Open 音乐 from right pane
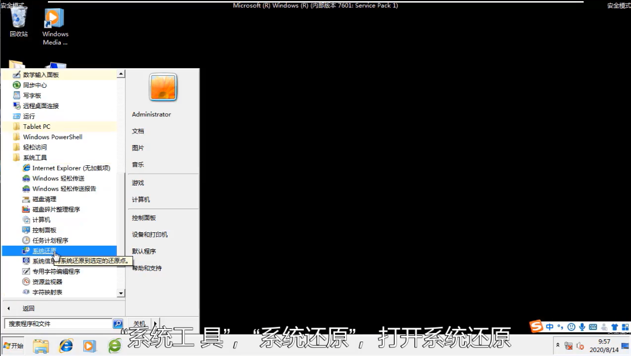The height and width of the screenshot is (356, 631). click(x=138, y=165)
